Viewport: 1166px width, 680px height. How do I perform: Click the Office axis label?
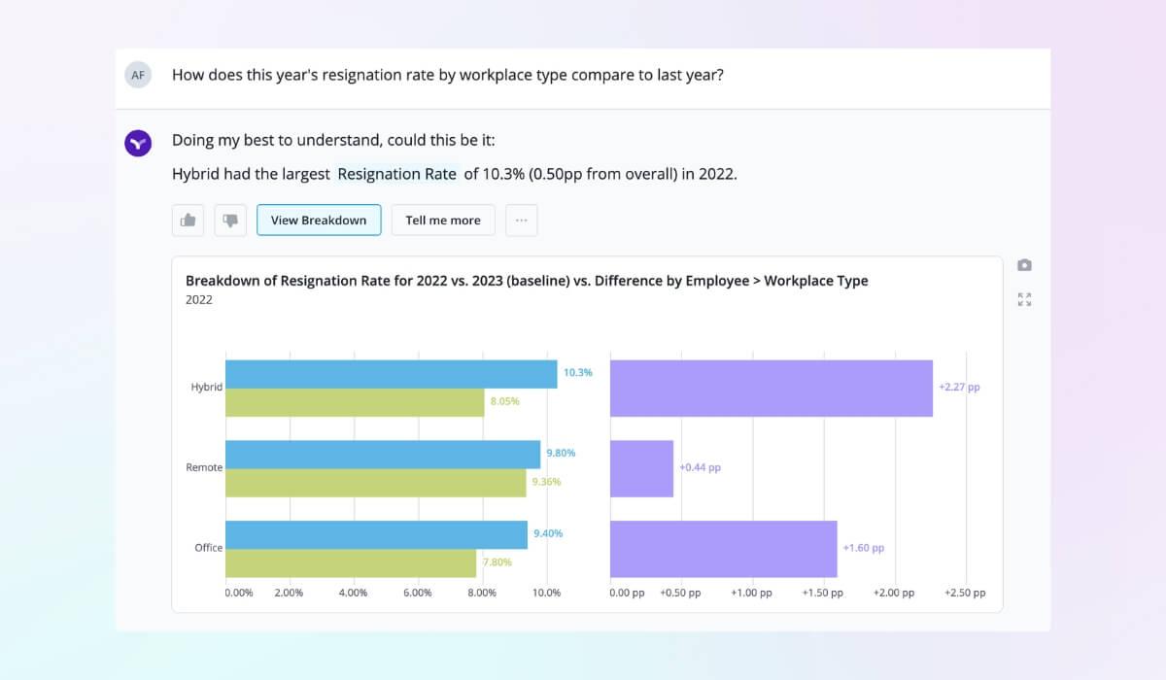click(x=209, y=548)
